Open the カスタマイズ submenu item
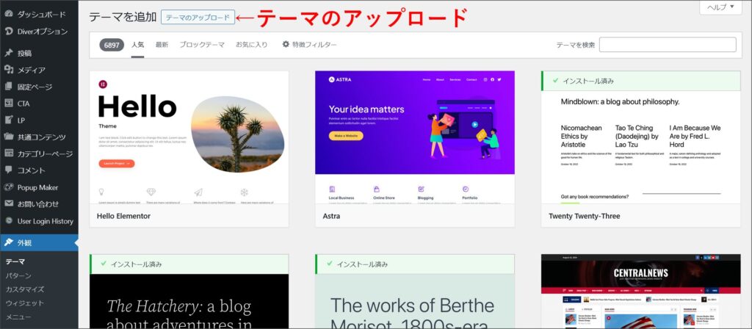752x329 pixels. tap(25, 289)
